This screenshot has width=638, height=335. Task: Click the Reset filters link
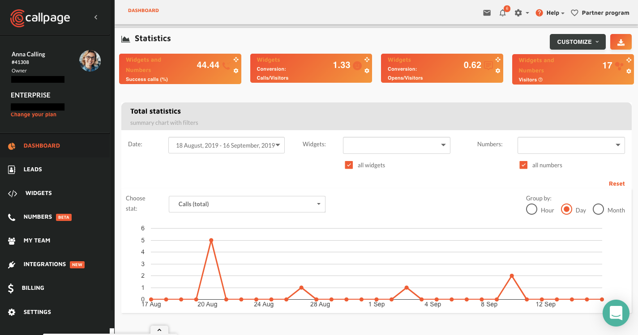click(x=617, y=184)
